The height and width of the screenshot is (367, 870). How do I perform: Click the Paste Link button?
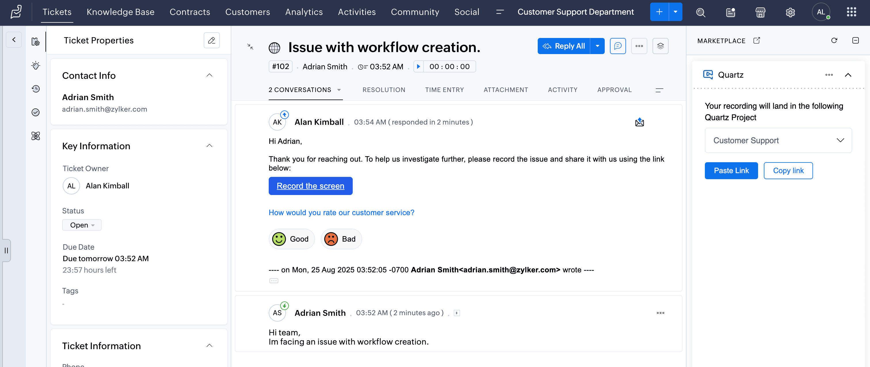coord(731,171)
